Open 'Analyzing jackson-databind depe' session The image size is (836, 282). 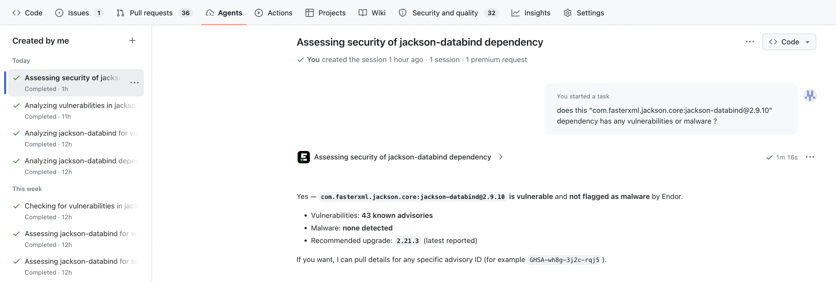pyautogui.click(x=76, y=166)
